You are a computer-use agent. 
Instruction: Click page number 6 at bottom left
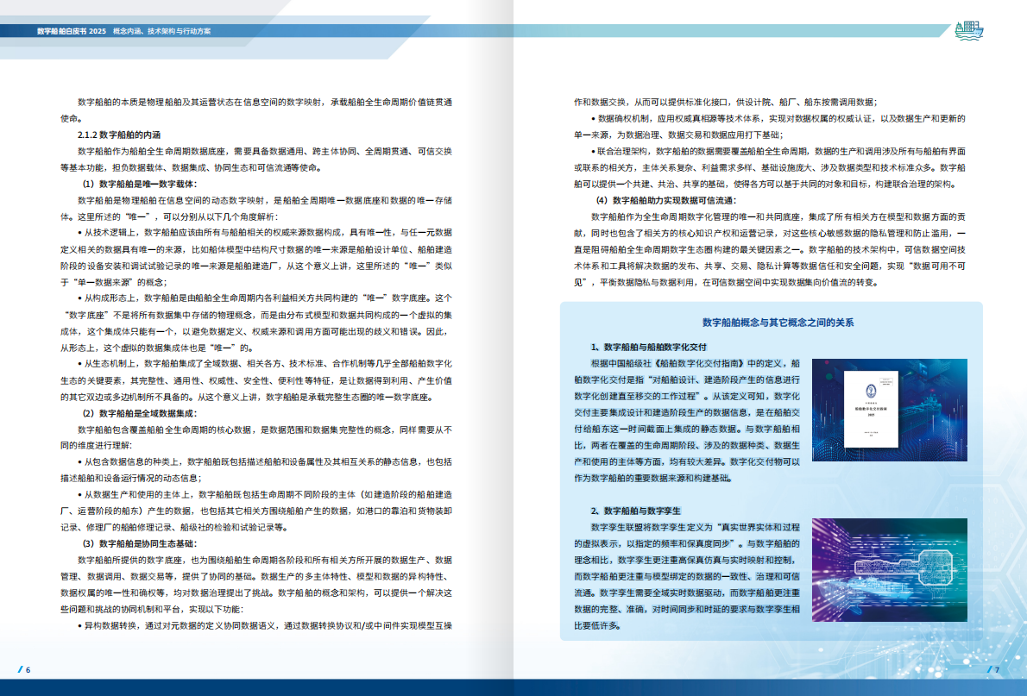pos(28,669)
